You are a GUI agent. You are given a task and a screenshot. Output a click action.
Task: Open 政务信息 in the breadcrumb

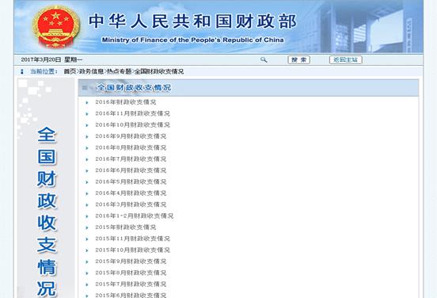(91, 71)
